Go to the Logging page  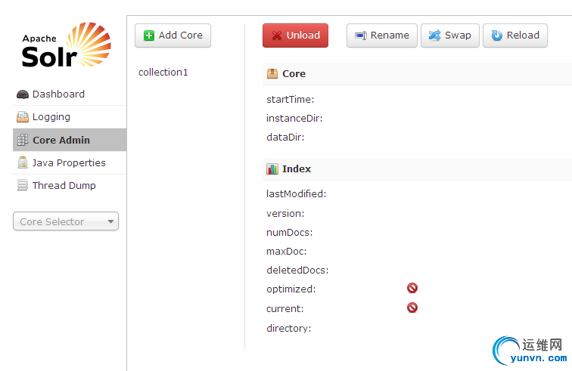click(x=70, y=117)
